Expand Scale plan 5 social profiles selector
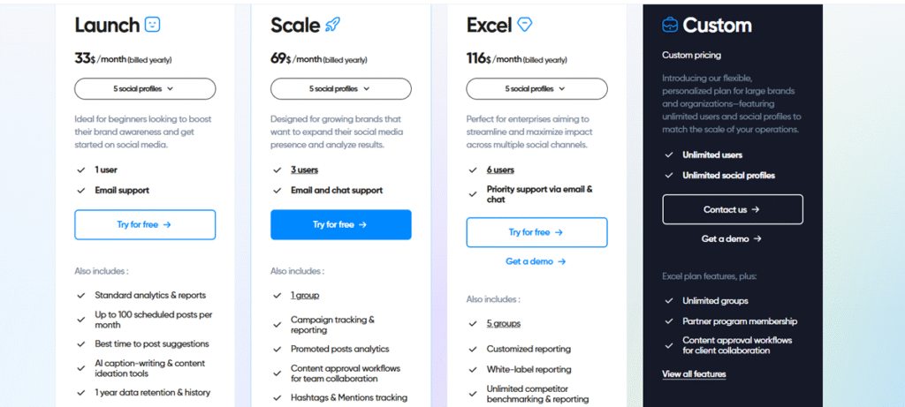Image resolution: width=905 pixels, height=407 pixels. point(341,89)
